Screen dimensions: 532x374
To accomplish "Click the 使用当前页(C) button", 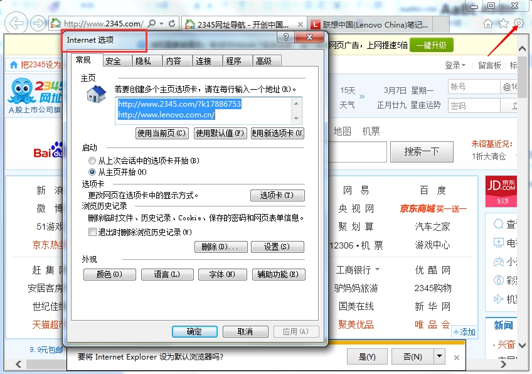I will [x=162, y=134].
